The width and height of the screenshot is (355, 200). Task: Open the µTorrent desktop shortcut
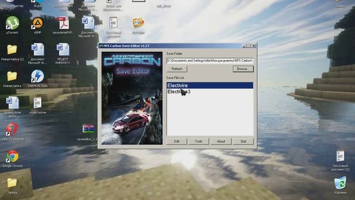tap(12, 23)
